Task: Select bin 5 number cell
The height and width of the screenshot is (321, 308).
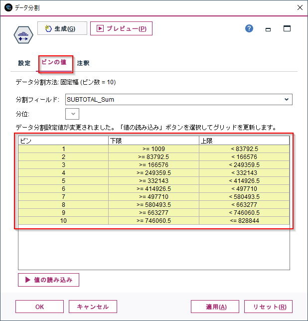Action: point(63,181)
